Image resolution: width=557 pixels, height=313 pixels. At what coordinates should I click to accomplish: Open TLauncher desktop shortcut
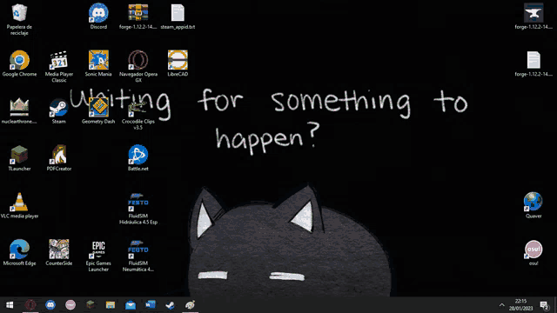[x=19, y=158]
